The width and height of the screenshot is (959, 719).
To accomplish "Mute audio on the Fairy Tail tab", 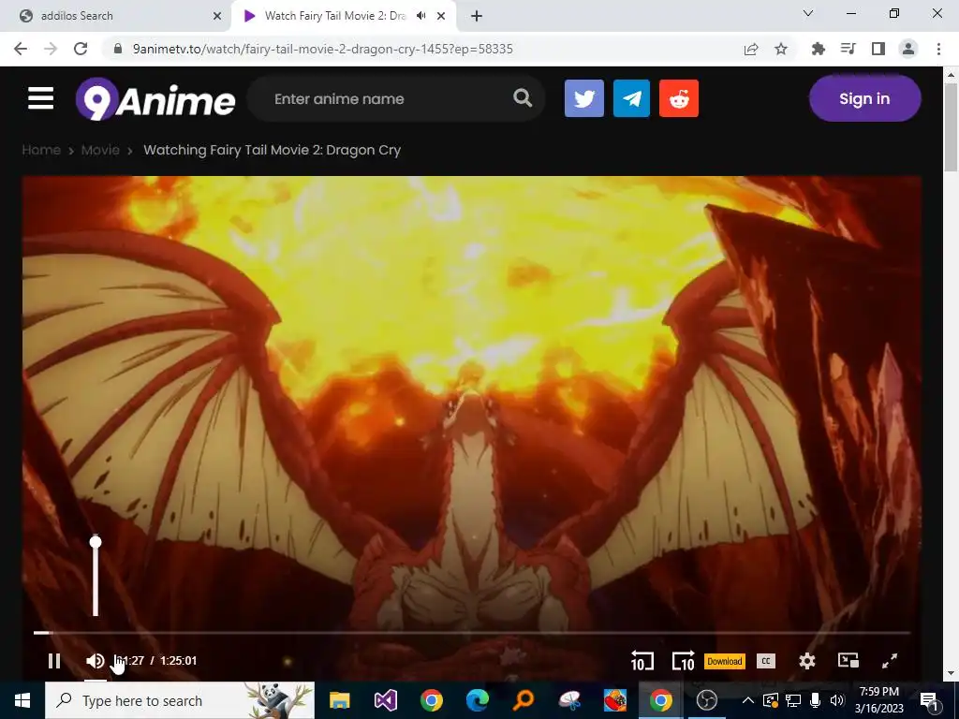I will pyautogui.click(x=420, y=16).
